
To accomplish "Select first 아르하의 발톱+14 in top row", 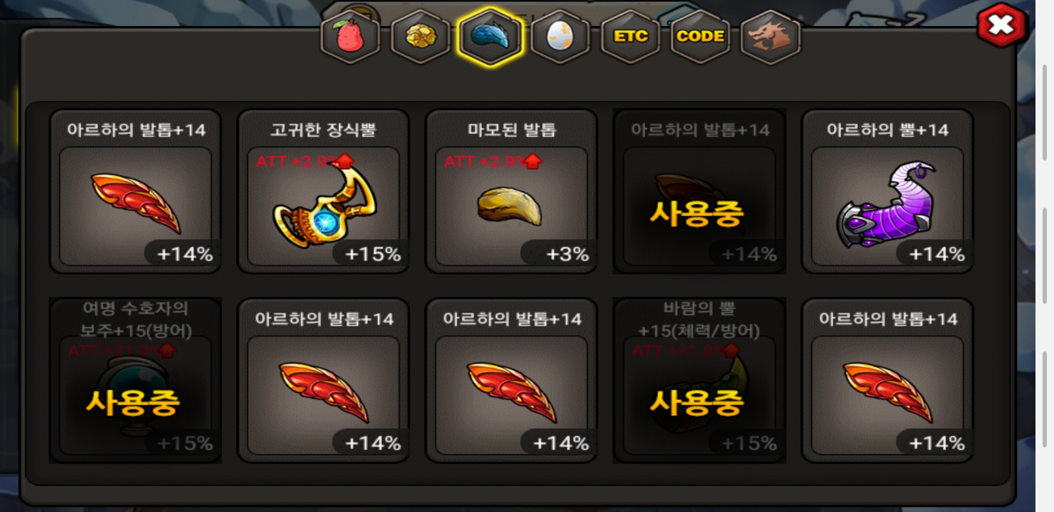I will point(135,191).
